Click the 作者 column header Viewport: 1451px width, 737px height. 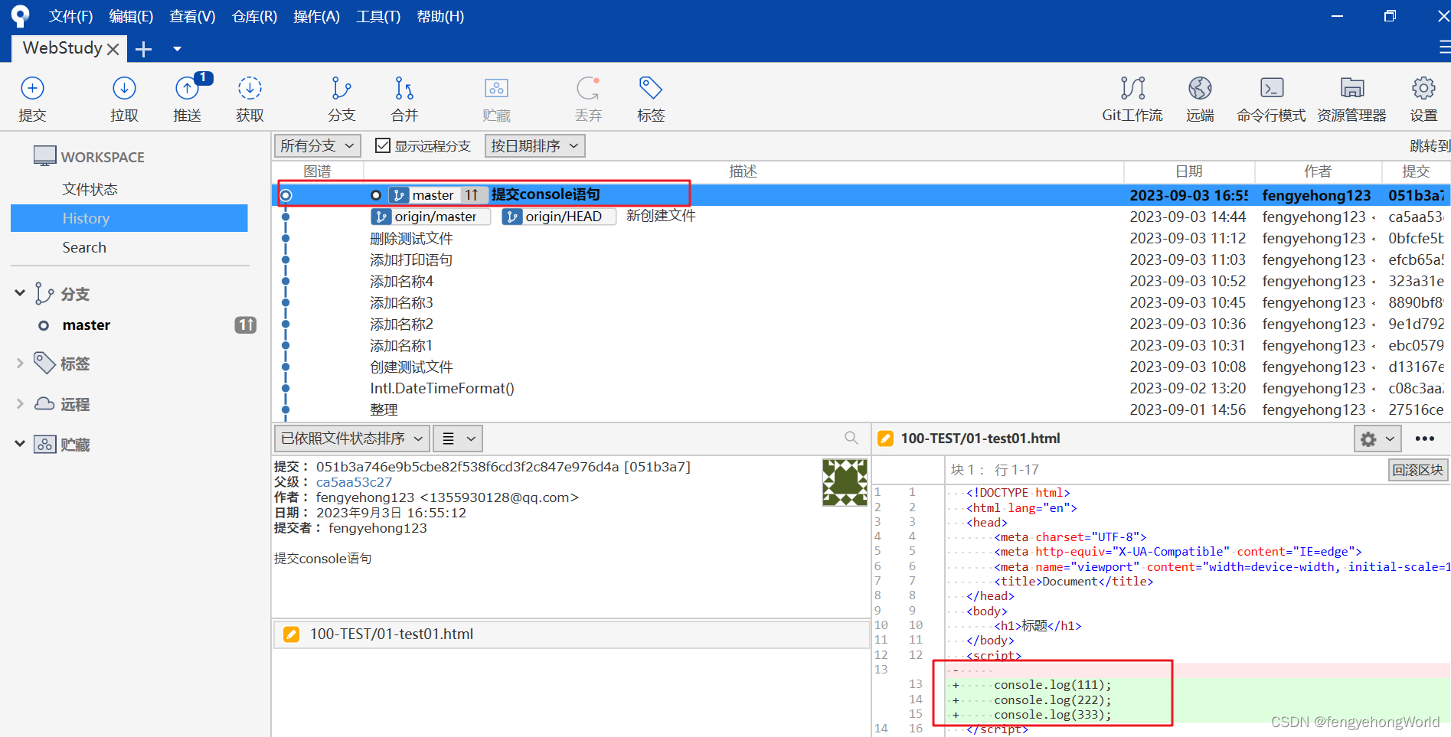tap(1318, 171)
